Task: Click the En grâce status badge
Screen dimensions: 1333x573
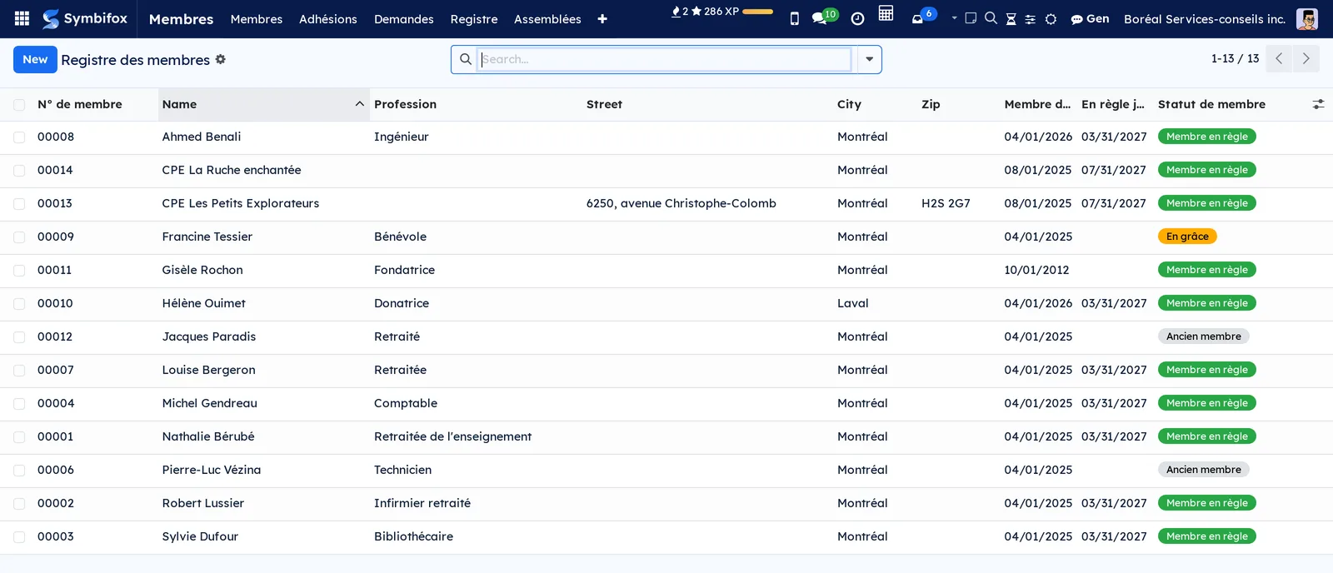Action: pos(1187,237)
